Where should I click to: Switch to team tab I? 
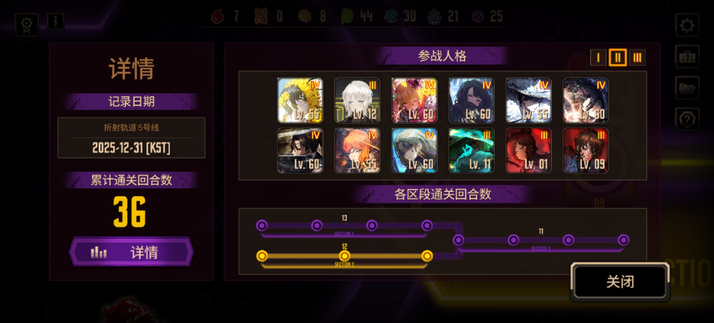point(598,57)
